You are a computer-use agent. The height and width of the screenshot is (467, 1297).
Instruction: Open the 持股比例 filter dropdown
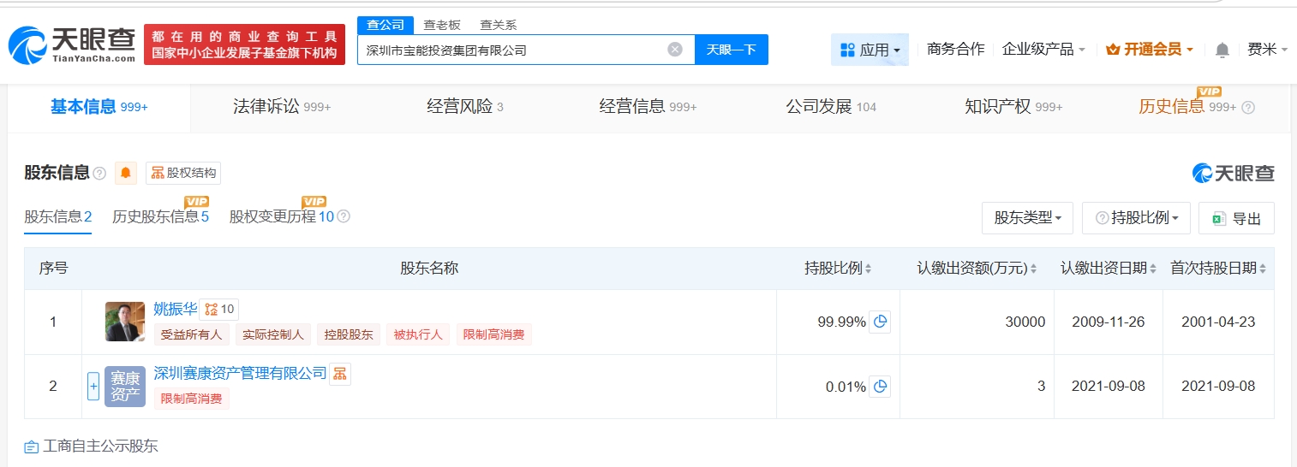[1135, 218]
